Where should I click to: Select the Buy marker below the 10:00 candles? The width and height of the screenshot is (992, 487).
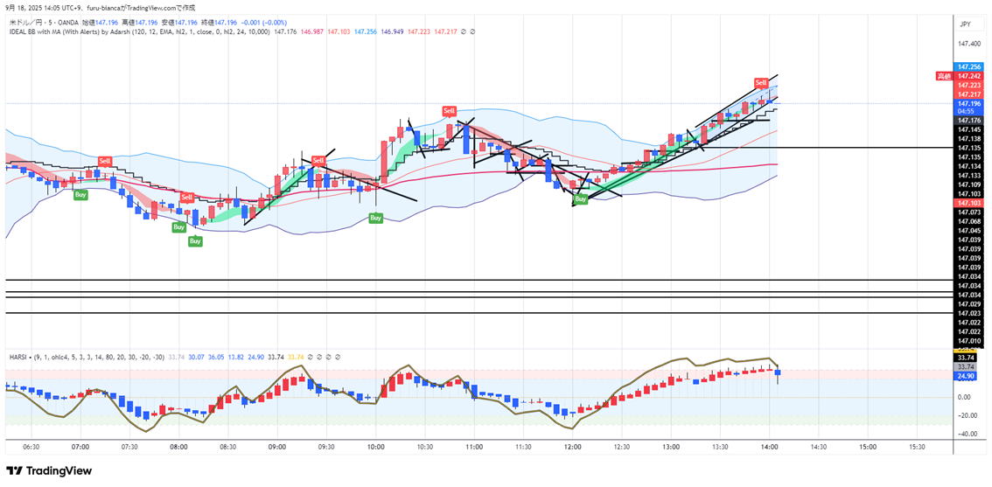(x=375, y=218)
